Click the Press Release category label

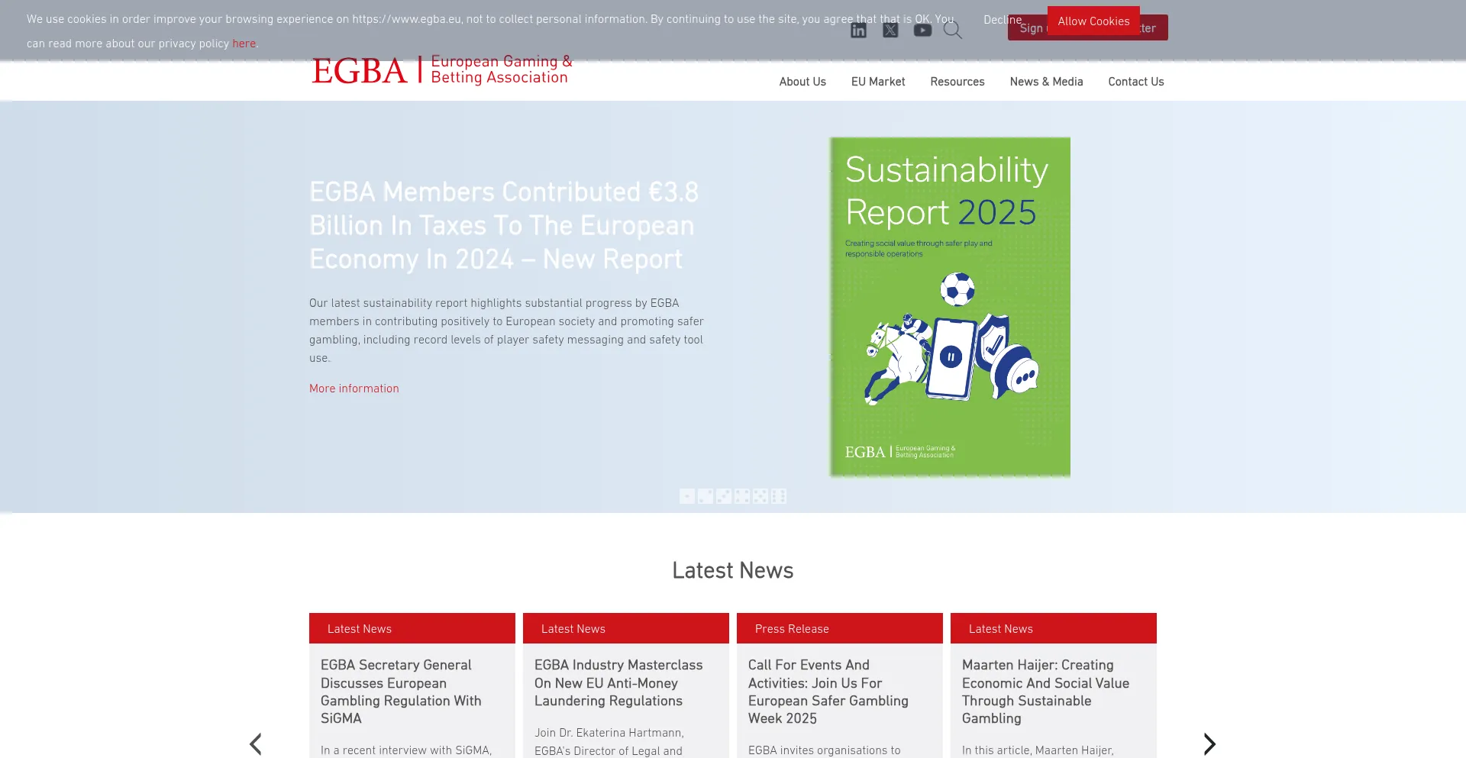pos(792,629)
